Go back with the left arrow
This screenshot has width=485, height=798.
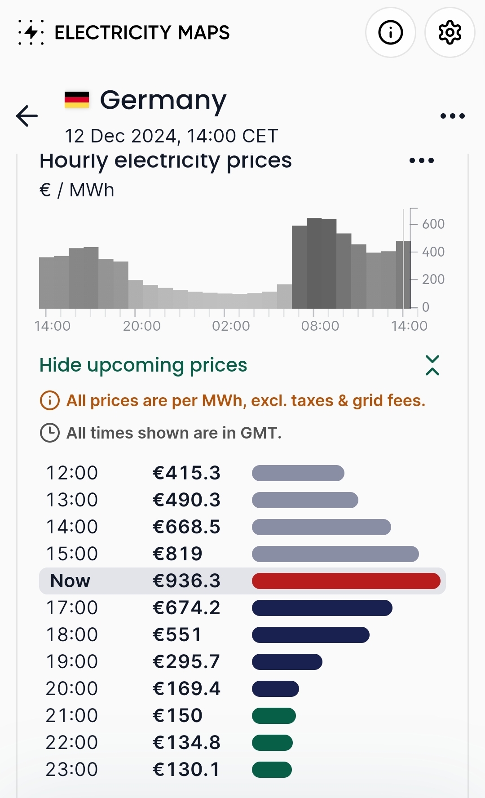[x=27, y=116]
